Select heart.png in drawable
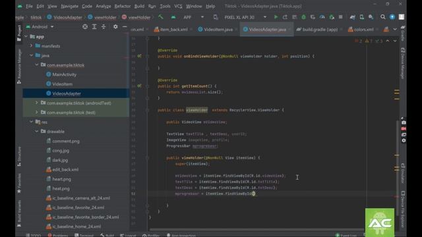Image resolution: width=422 pixels, height=237 pixels. [61, 179]
